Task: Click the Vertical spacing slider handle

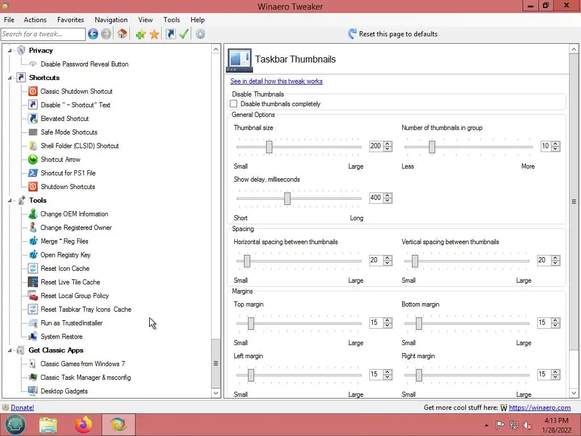Action: pos(415,261)
